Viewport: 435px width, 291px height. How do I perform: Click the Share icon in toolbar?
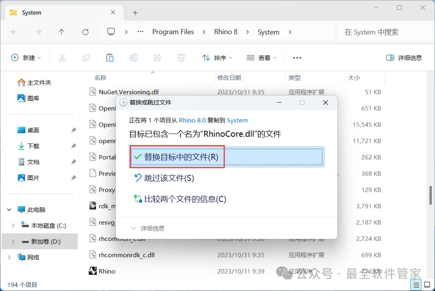(157, 58)
